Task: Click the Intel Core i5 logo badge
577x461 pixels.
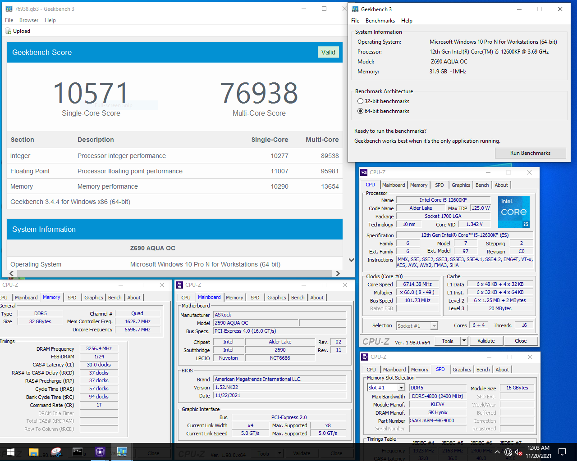Action: coord(514,212)
